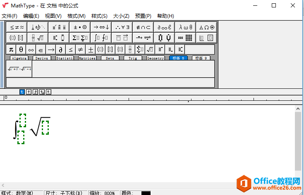Open the uppercase Greek palette (ΛΩ)
Image resolution: width=304 pixels, height=195 pixels.
pyautogui.click(x=206, y=27)
